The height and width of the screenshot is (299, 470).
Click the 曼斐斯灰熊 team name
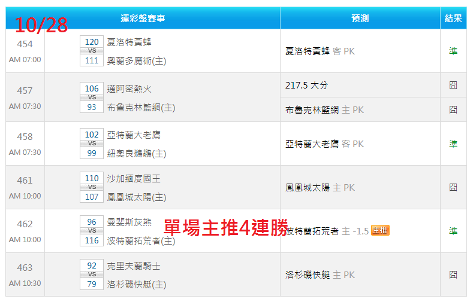coord(129,222)
